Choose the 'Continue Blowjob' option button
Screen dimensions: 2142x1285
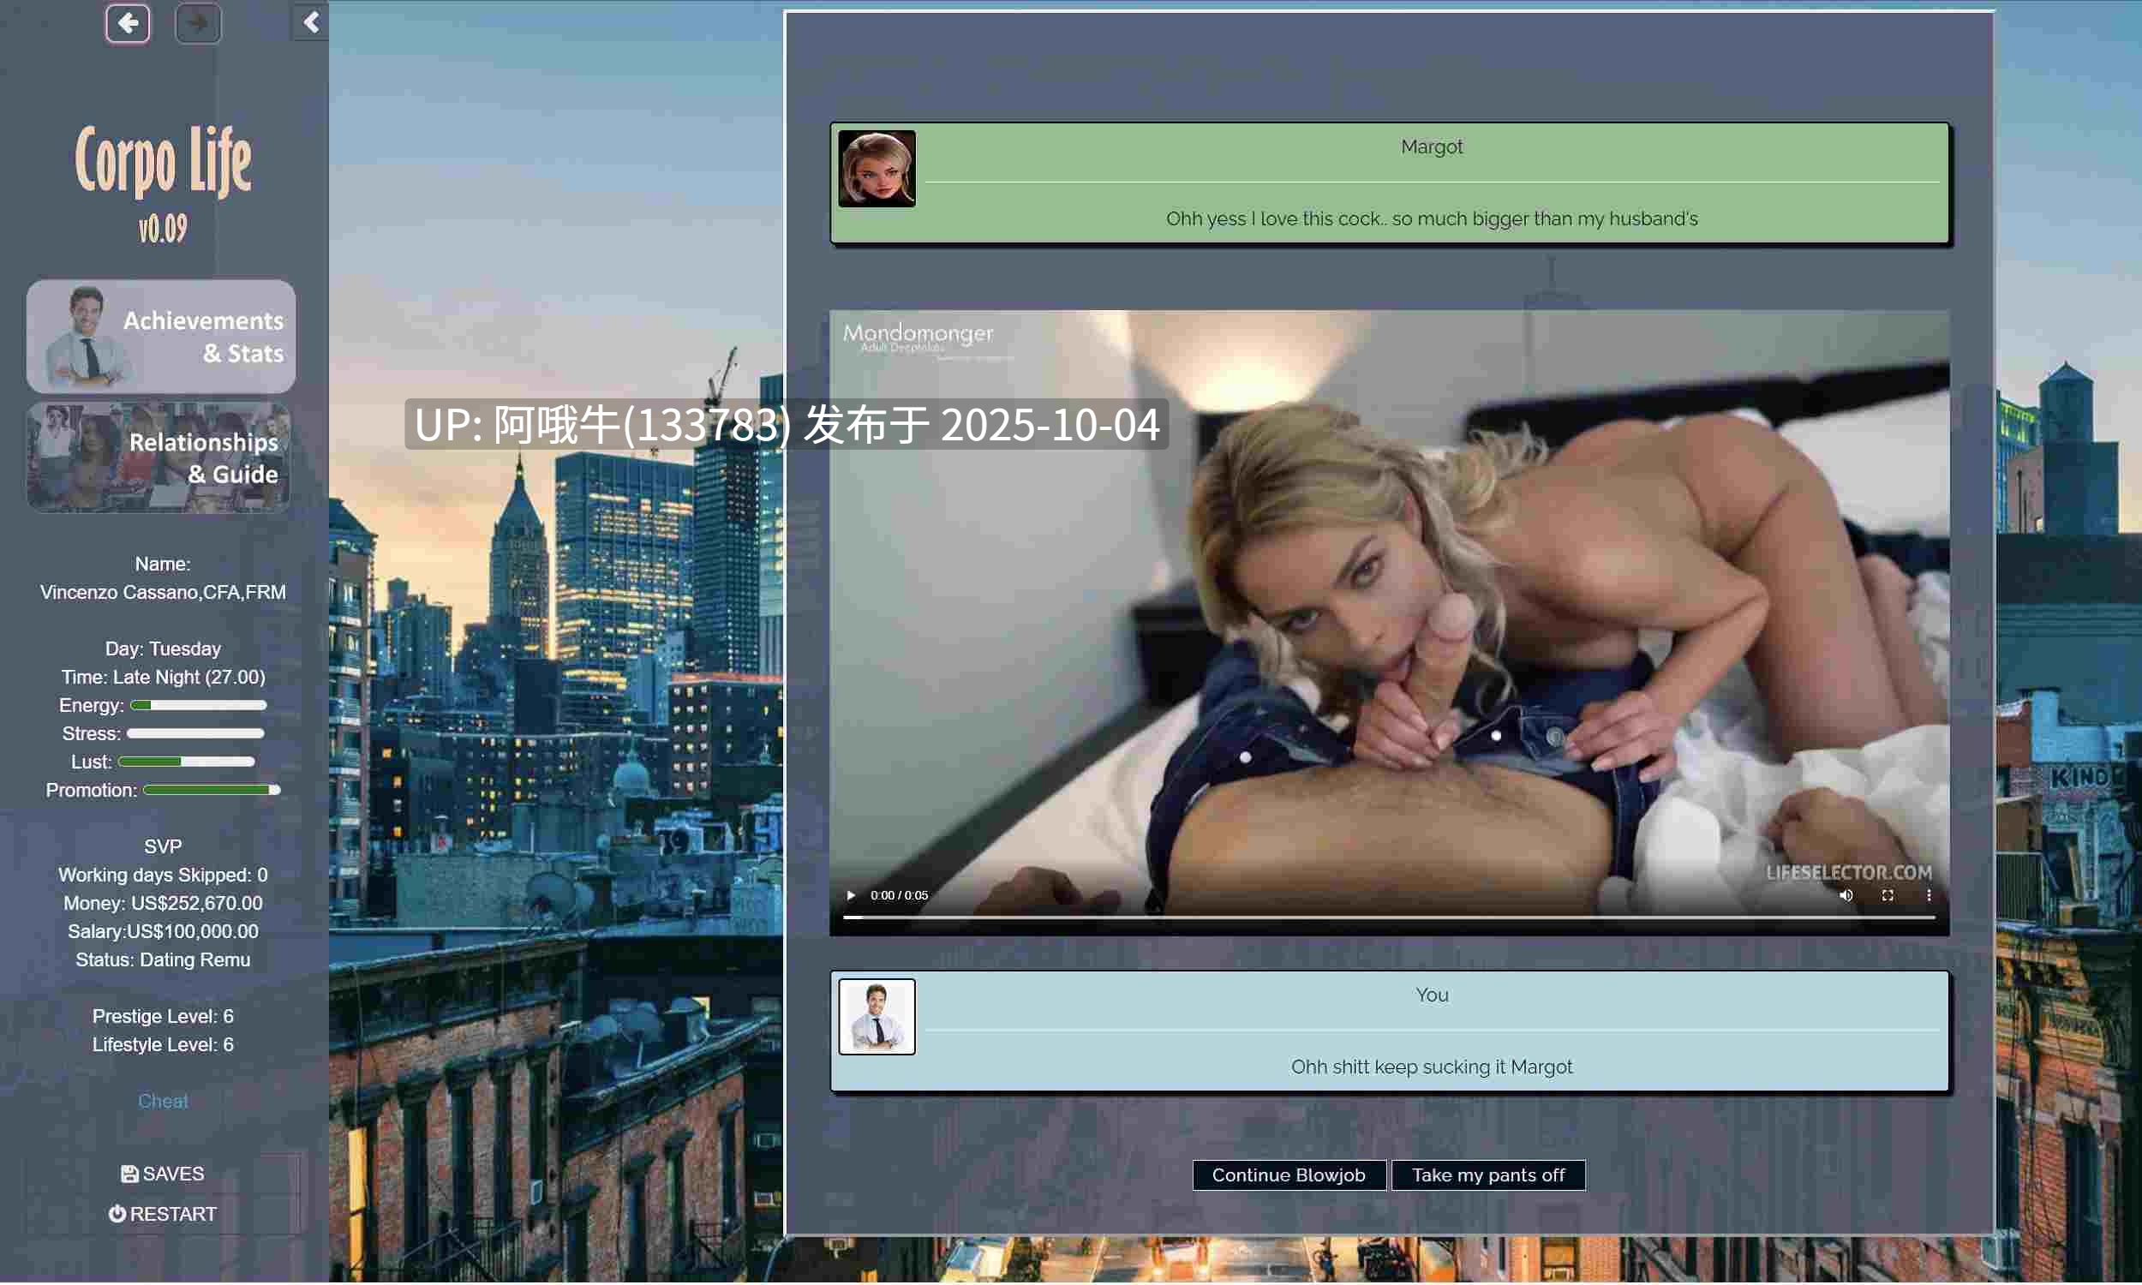(1289, 1175)
